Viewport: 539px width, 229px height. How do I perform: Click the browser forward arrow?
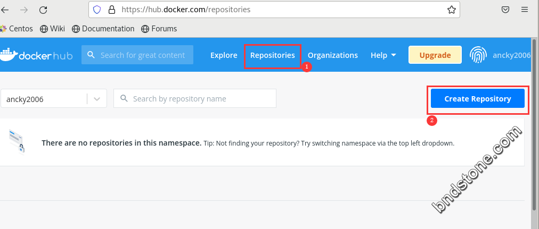pyautogui.click(x=24, y=10)
